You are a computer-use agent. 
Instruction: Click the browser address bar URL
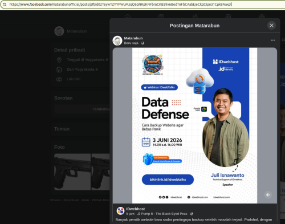pyautogui.click(x=120, y=4)
